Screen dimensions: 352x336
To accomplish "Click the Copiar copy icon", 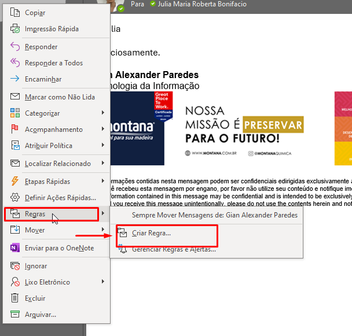I will pyautogui.click(x=14, y=13).
